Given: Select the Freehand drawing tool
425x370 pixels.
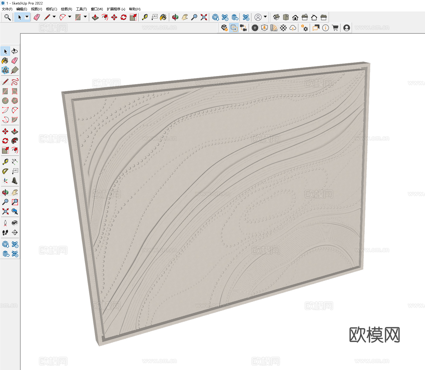Looking at the screenshot, I should (15, 82).
